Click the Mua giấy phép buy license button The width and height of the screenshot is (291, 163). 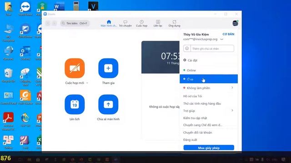209,148
